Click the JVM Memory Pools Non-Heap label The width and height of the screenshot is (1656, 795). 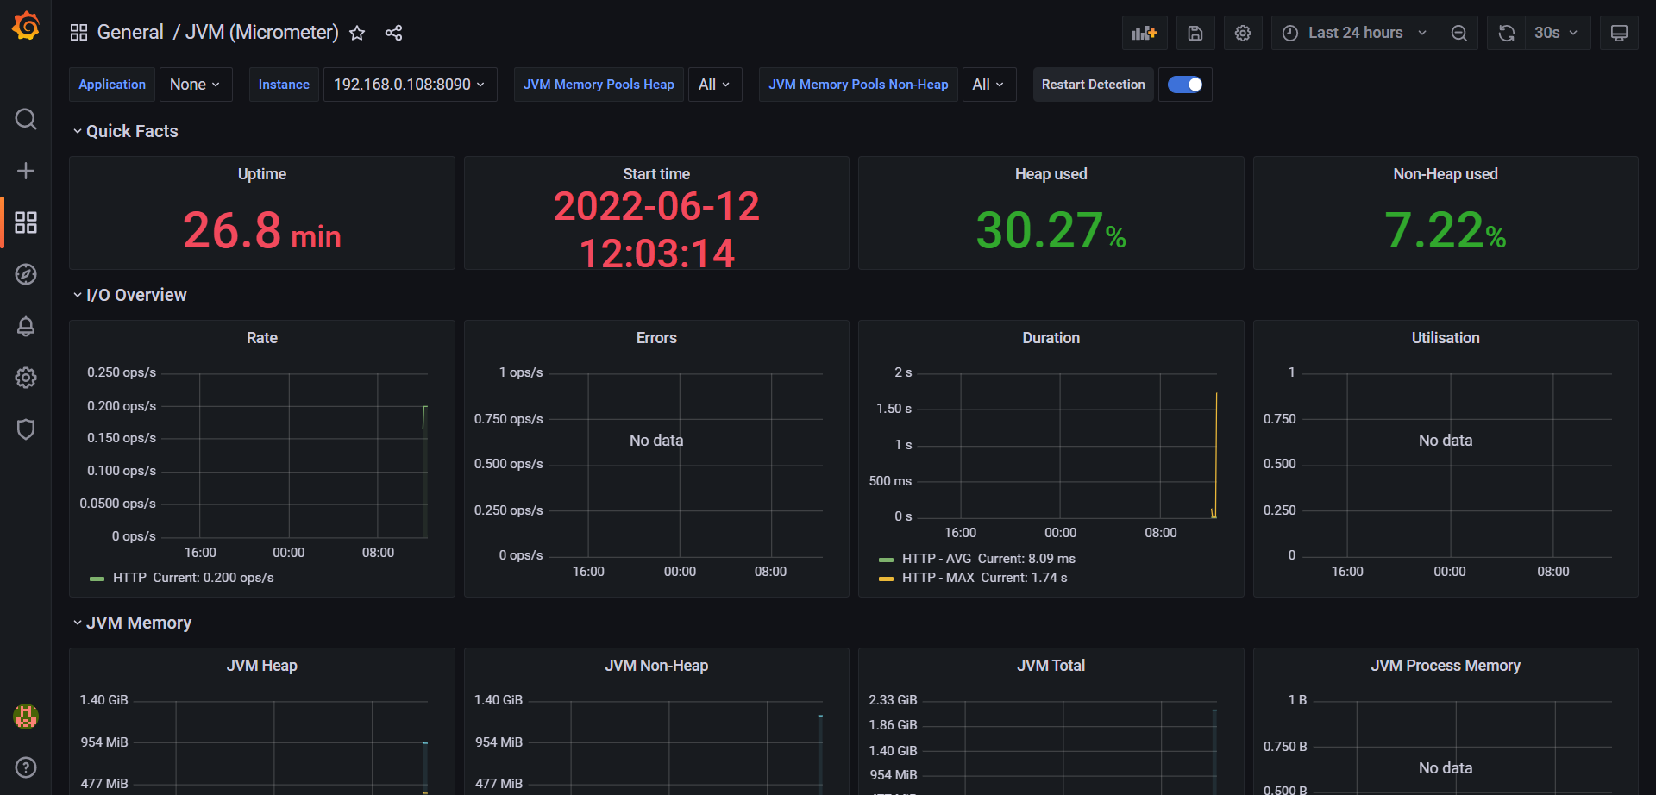858,85
